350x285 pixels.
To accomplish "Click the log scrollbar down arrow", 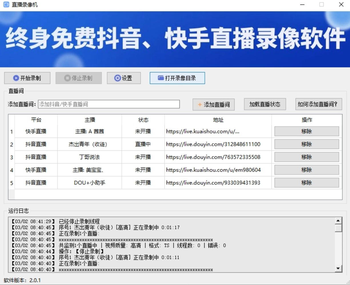I will pos(338,268).
